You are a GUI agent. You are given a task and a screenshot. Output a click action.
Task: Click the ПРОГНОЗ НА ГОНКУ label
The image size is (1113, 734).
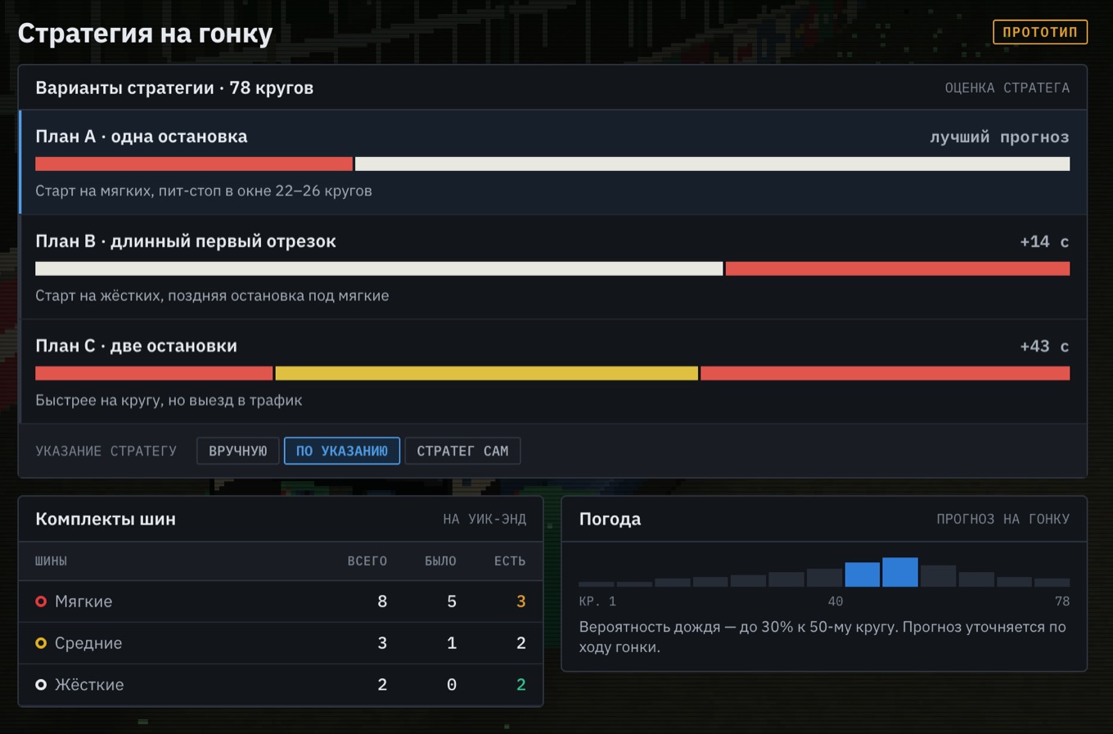tap(1003, 519)
